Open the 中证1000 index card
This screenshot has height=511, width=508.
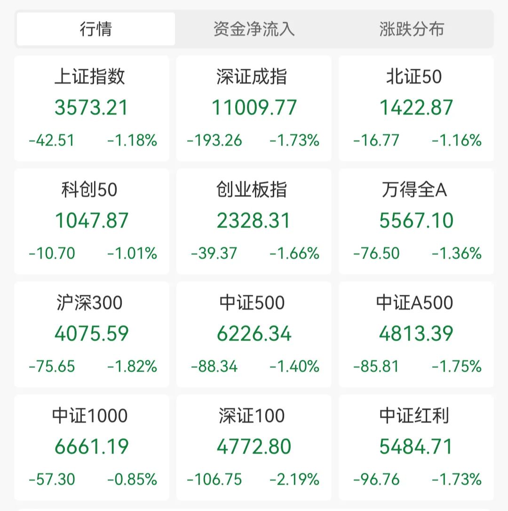91,447
